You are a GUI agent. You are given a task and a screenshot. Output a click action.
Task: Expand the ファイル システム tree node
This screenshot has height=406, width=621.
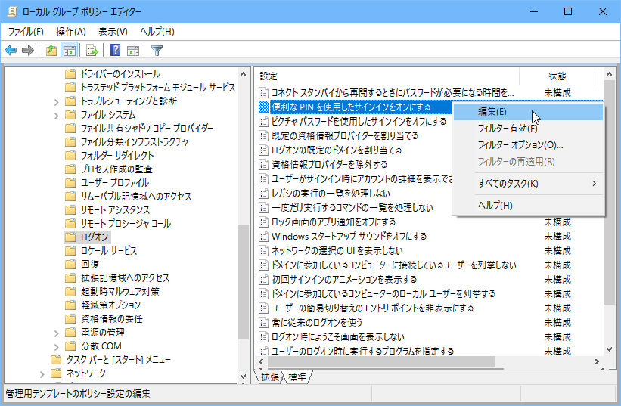click(x=56, y=116)
